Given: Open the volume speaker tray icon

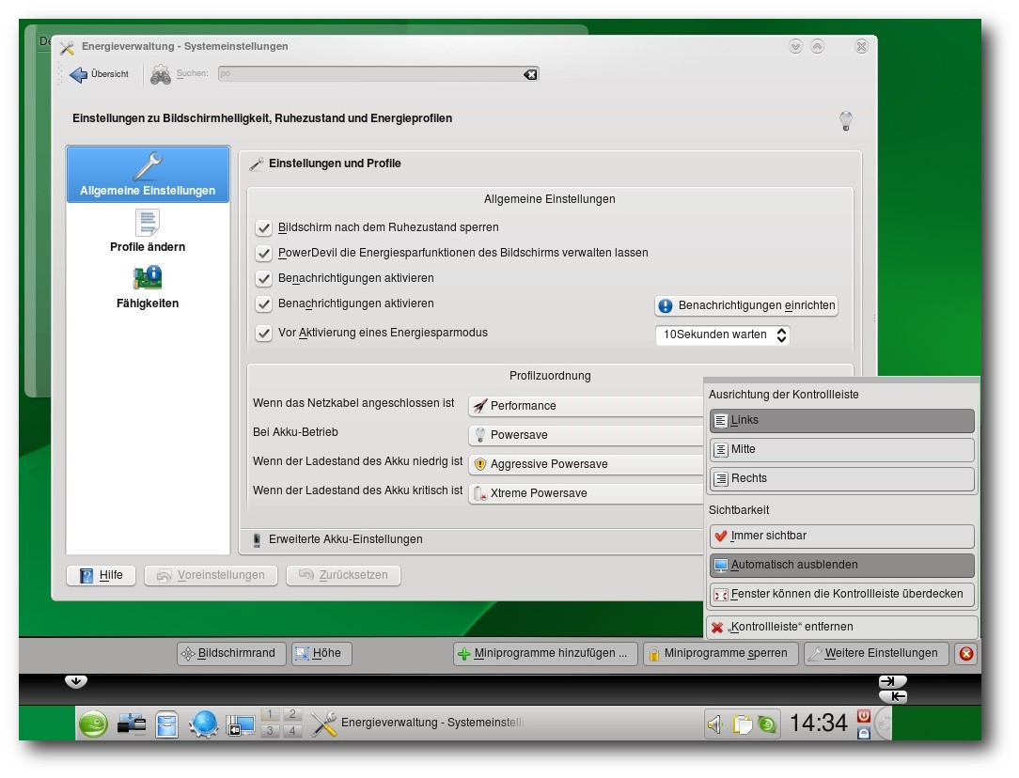Looking at the screenshot, I should (x=715, y=724).
